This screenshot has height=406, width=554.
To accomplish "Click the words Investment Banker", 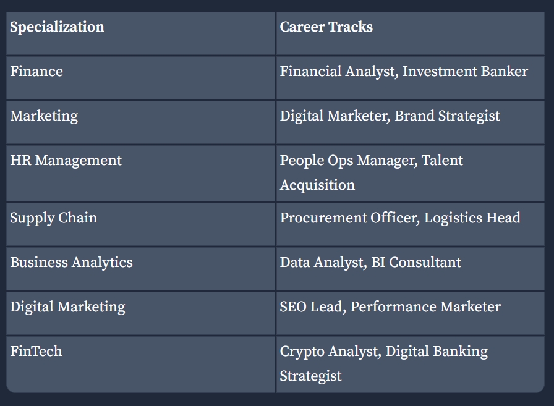I will click(466, 72).
